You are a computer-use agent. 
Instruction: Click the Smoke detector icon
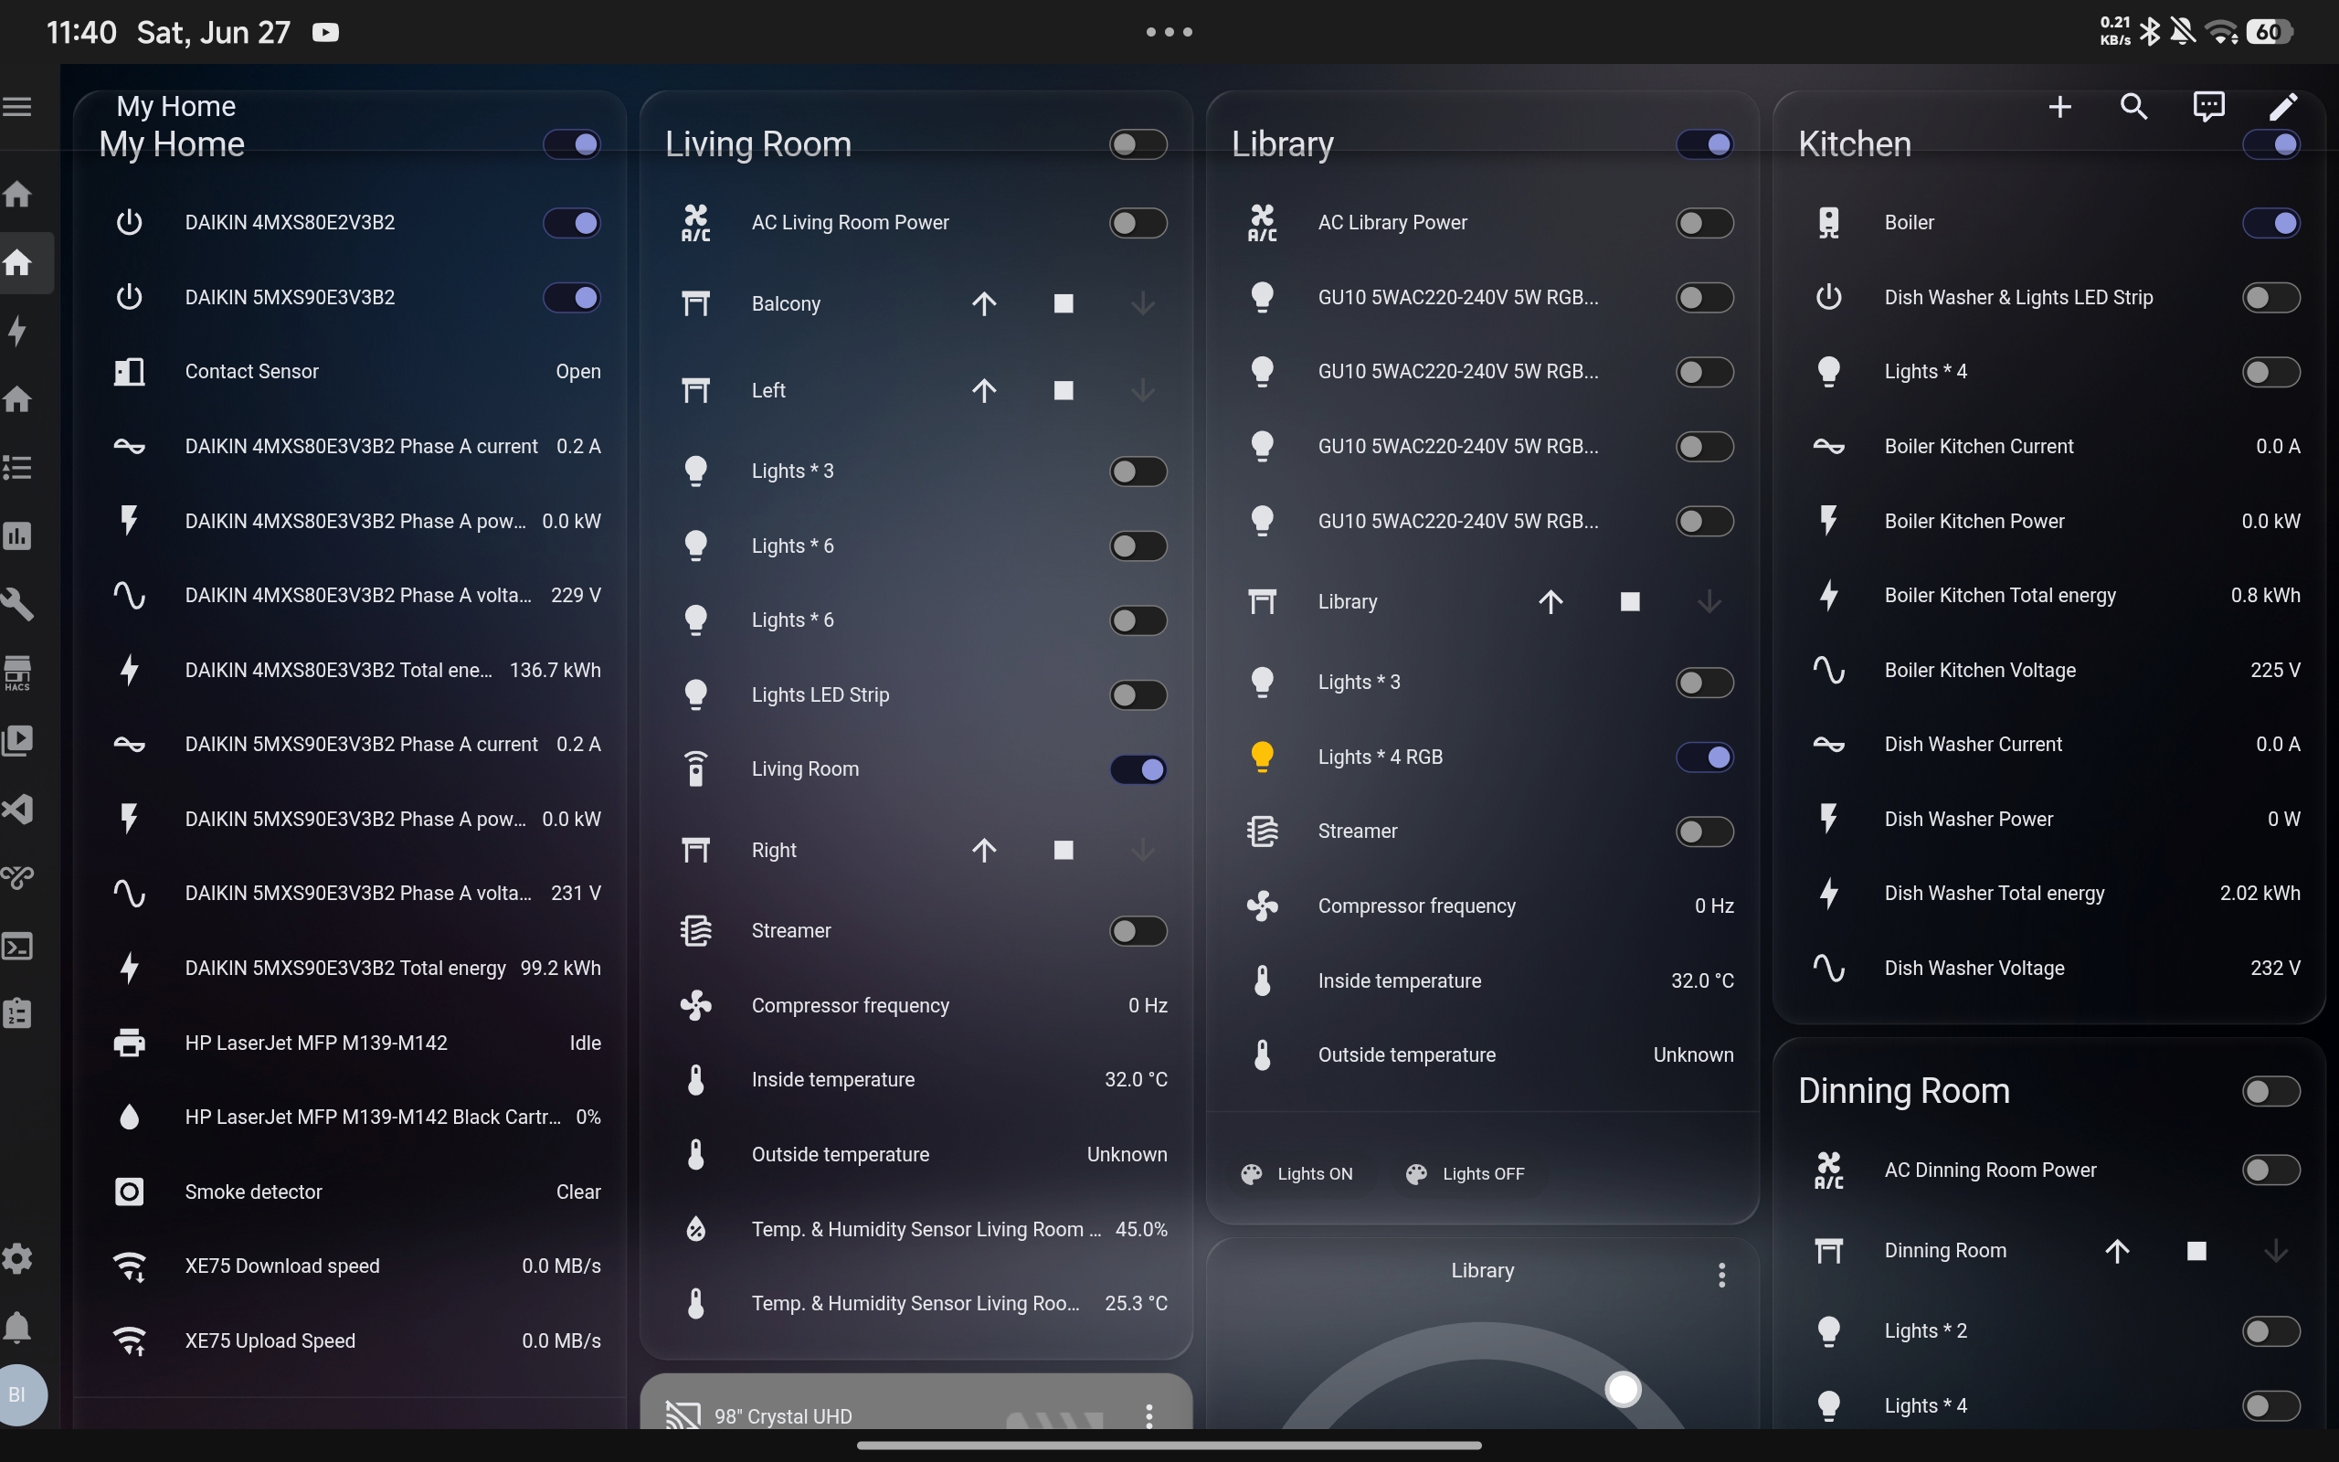(x=129, y=1192)
